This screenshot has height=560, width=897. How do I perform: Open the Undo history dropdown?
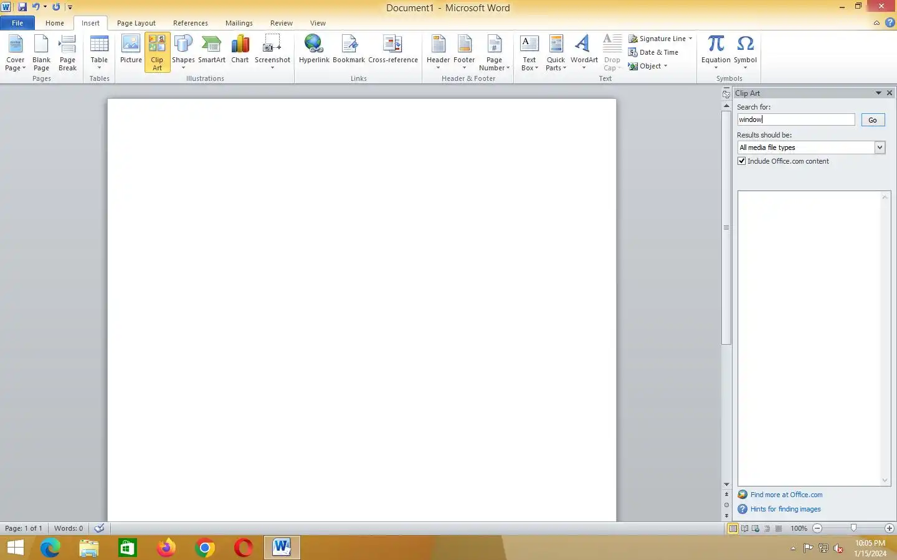pyautogui.click(x=45, y=7)
